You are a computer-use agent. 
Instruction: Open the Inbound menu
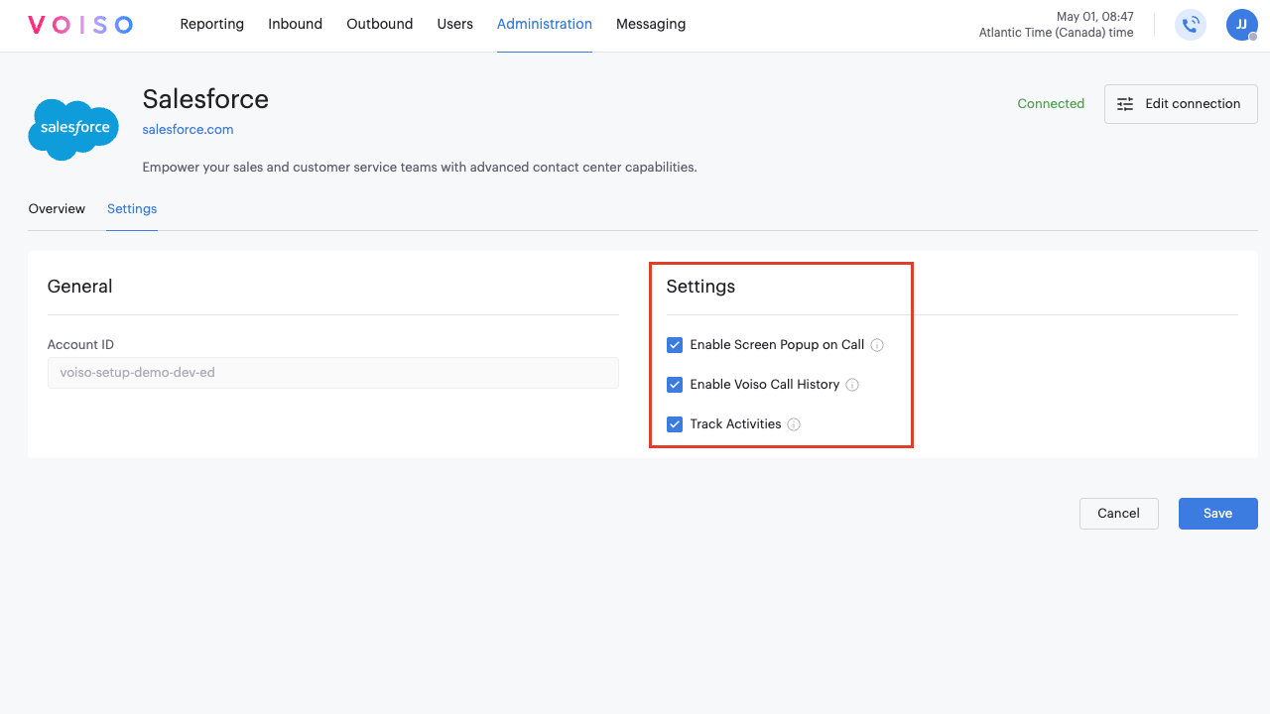(295, 24)
